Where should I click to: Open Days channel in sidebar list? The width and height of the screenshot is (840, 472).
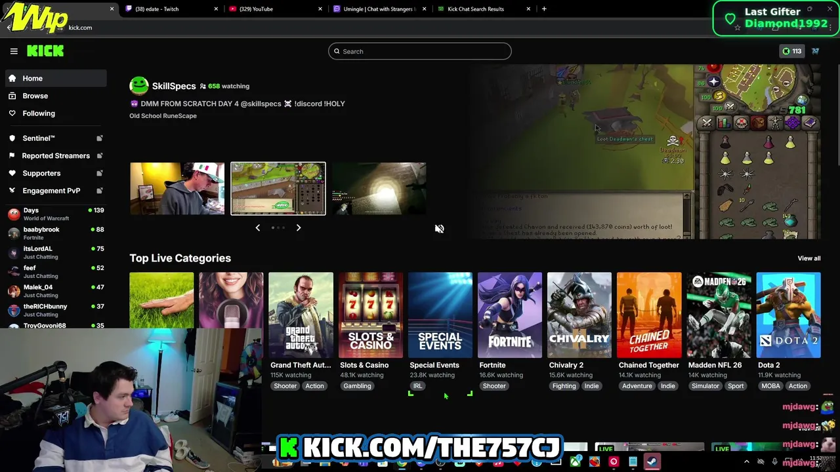(x=56, y=214)
